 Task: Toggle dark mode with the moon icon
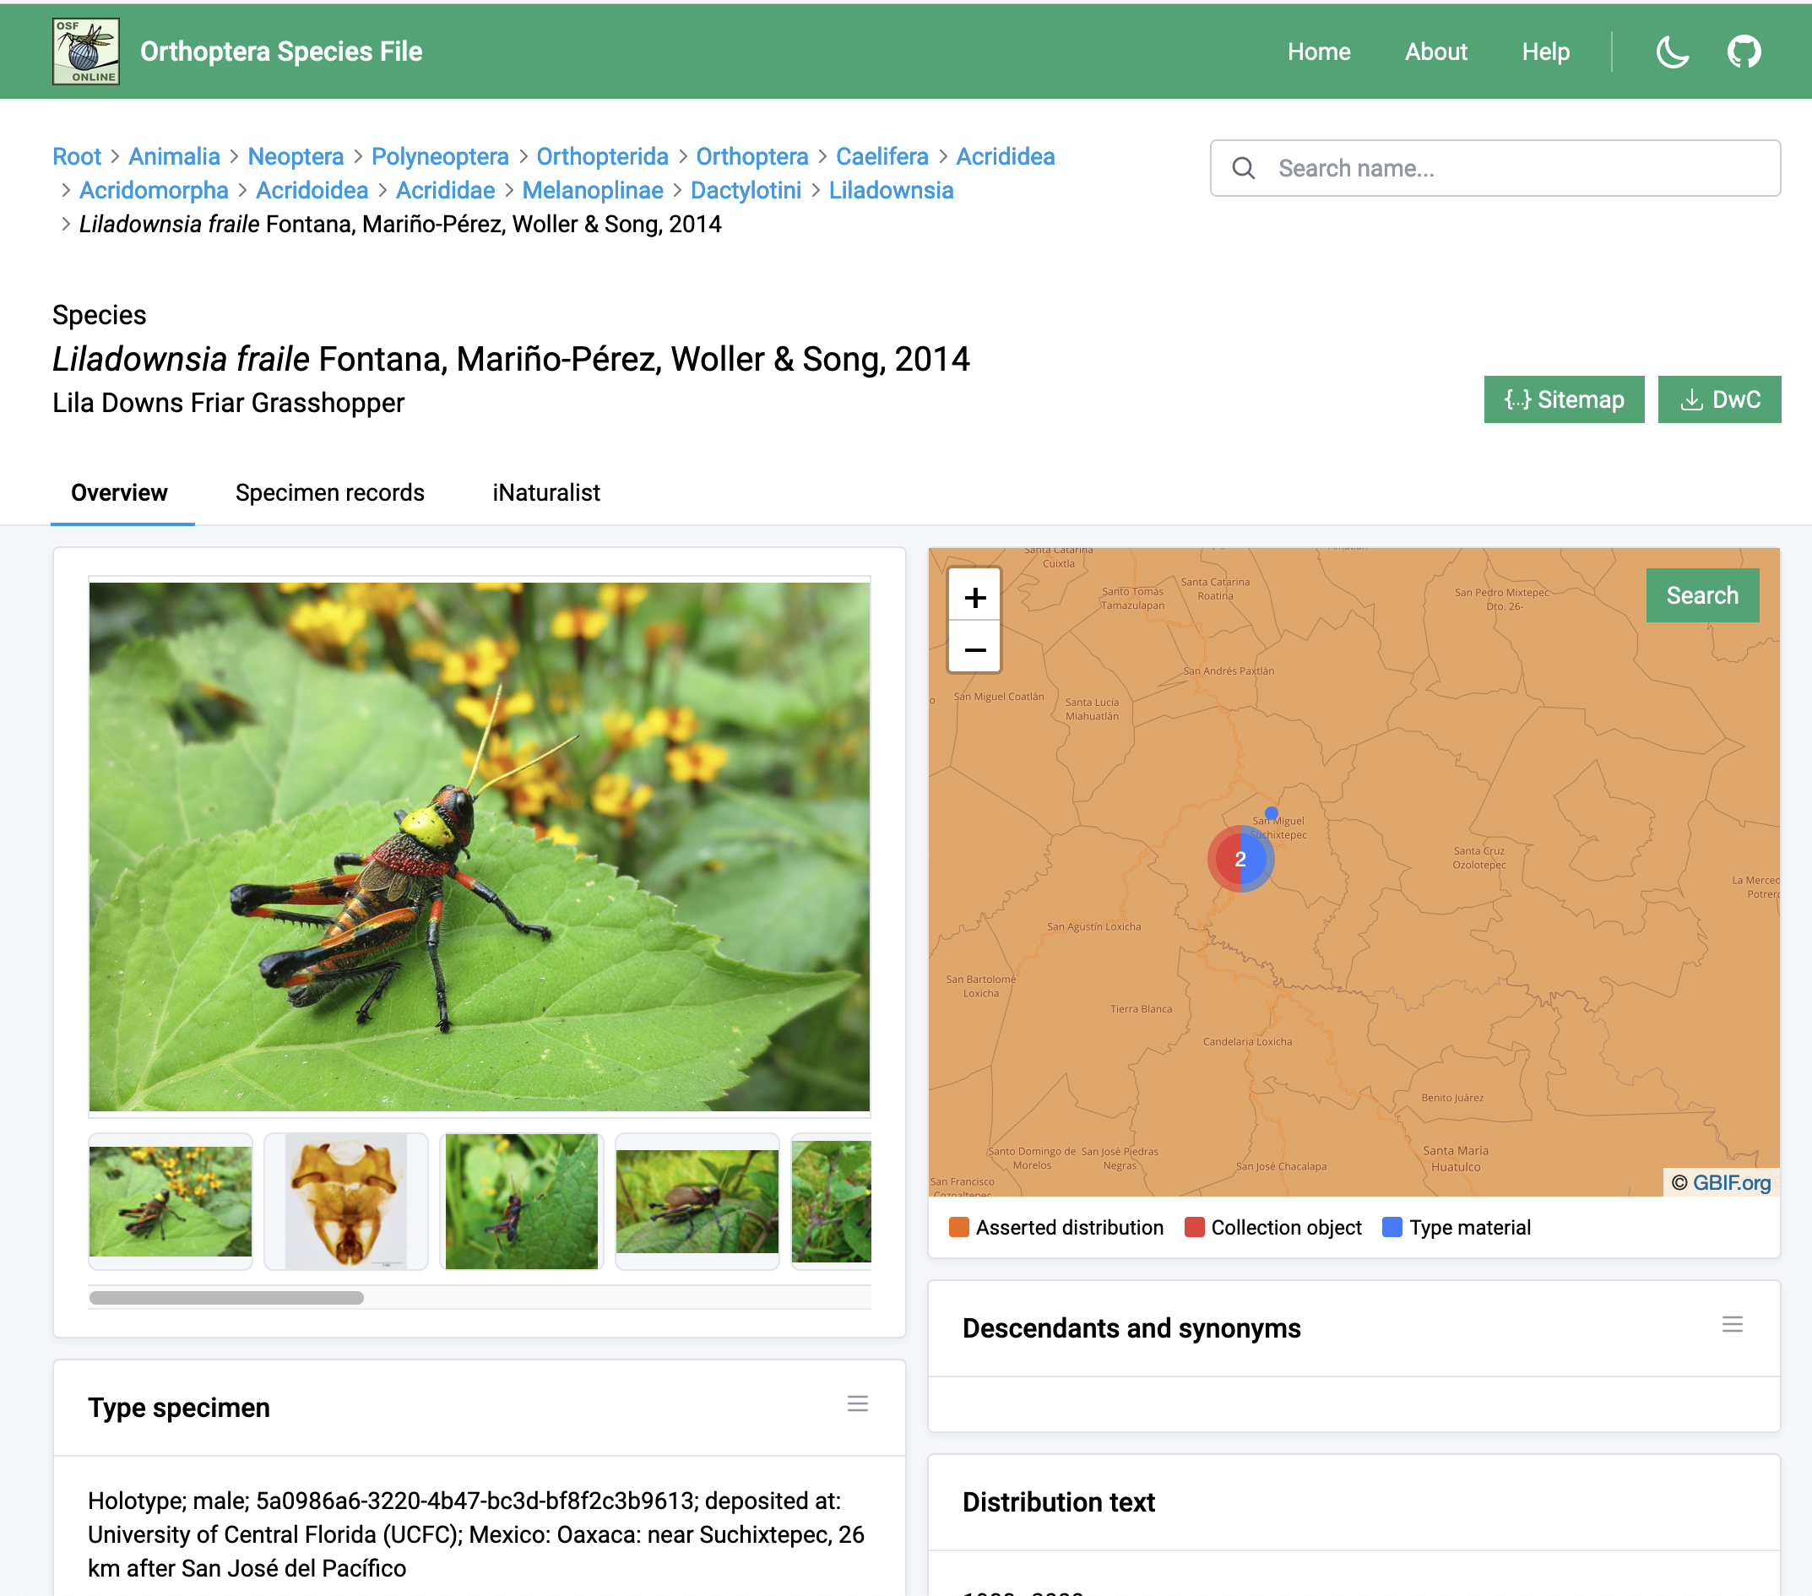click(x=1671, y=52)
